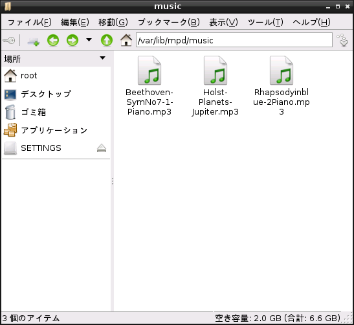The height and width of the screenshot is (325, 354).
Task: Go forward with the green right arrow
Action: (72, 41)
